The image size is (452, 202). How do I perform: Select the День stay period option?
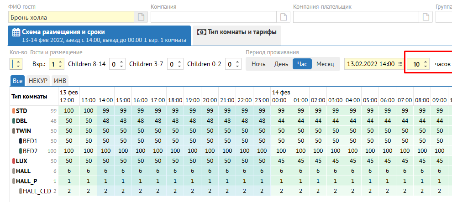pos(281,64)
